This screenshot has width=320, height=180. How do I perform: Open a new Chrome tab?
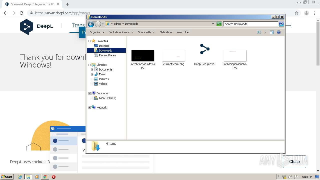[x=67, y=4]
